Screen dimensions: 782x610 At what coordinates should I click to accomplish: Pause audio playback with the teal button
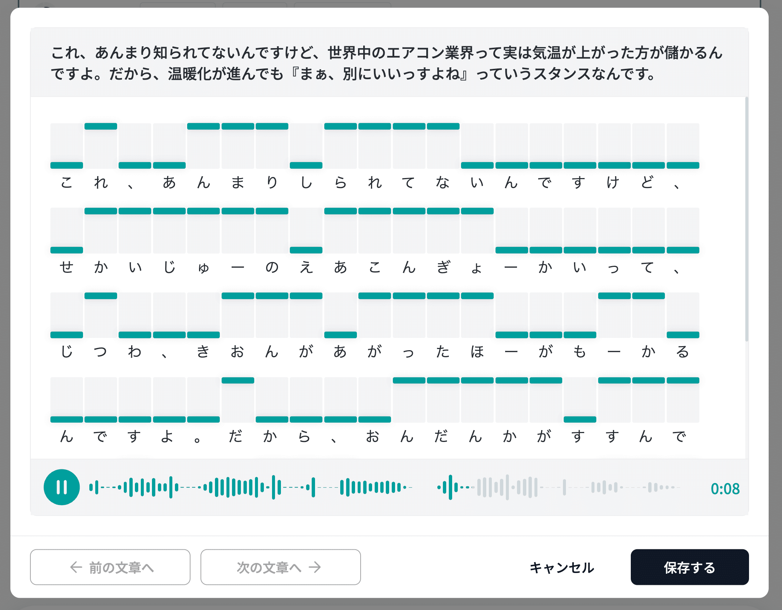[62, 487]
